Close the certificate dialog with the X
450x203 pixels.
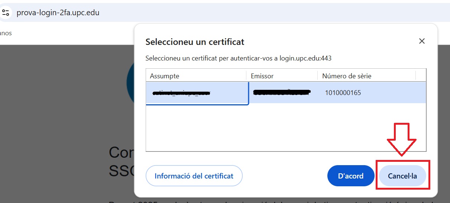click(x=422, y=41)
